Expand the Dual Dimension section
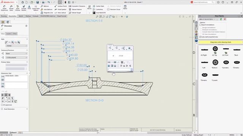The image size is (243, 136). pyautogui.click(x=27, y=109)
